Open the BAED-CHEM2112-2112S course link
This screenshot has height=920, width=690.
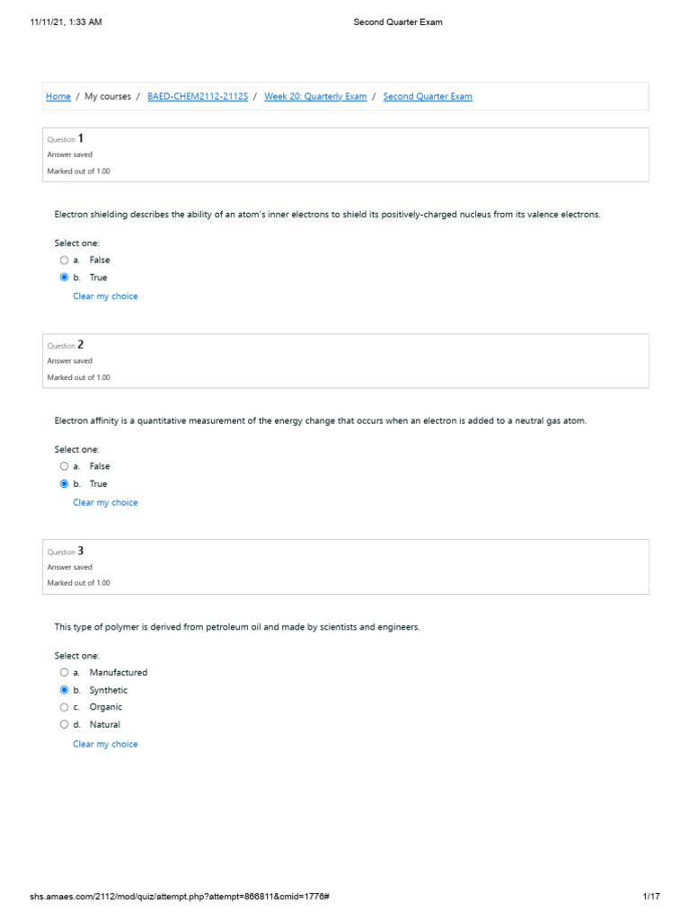point(198,96)
